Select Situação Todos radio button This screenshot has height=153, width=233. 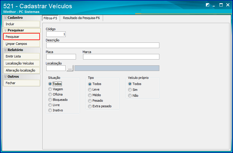[x=55, y=84]
